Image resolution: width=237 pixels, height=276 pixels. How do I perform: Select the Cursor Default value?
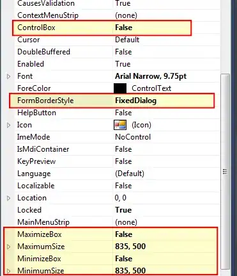127,40
